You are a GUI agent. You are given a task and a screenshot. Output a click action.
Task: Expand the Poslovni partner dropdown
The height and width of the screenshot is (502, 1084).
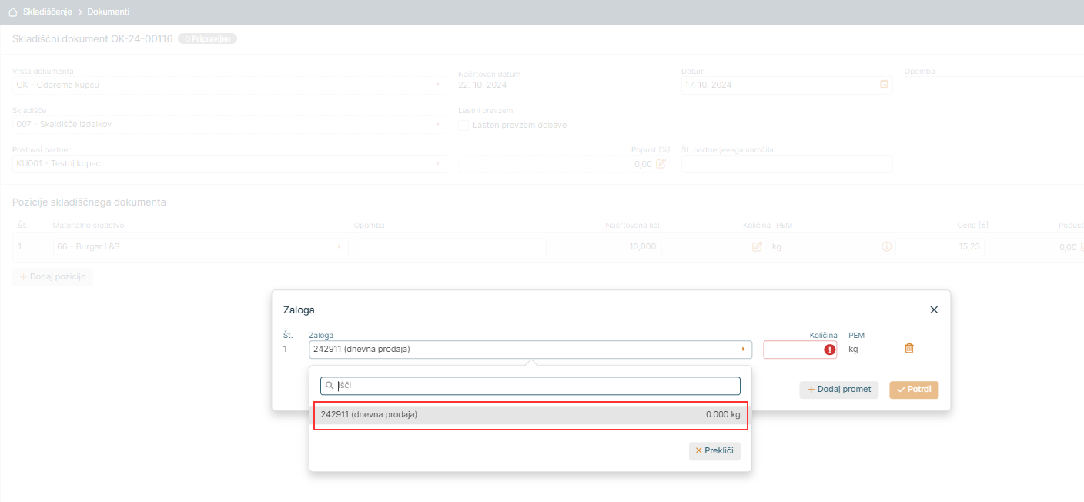229,164
